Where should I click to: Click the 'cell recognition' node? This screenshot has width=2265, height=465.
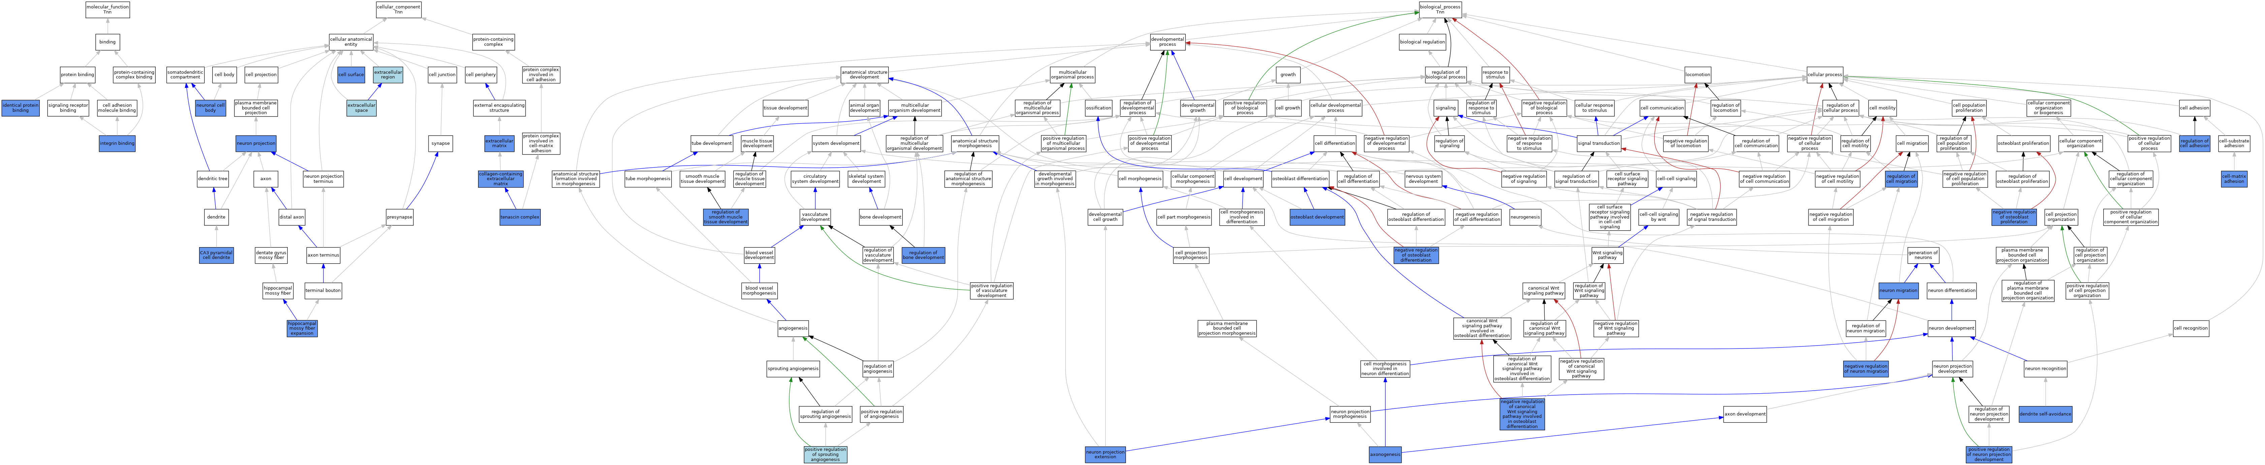(2190, 328)
